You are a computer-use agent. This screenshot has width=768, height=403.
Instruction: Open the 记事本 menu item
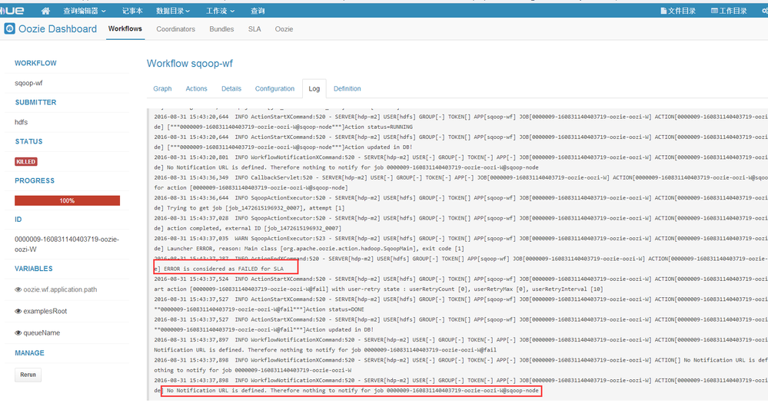132,11
